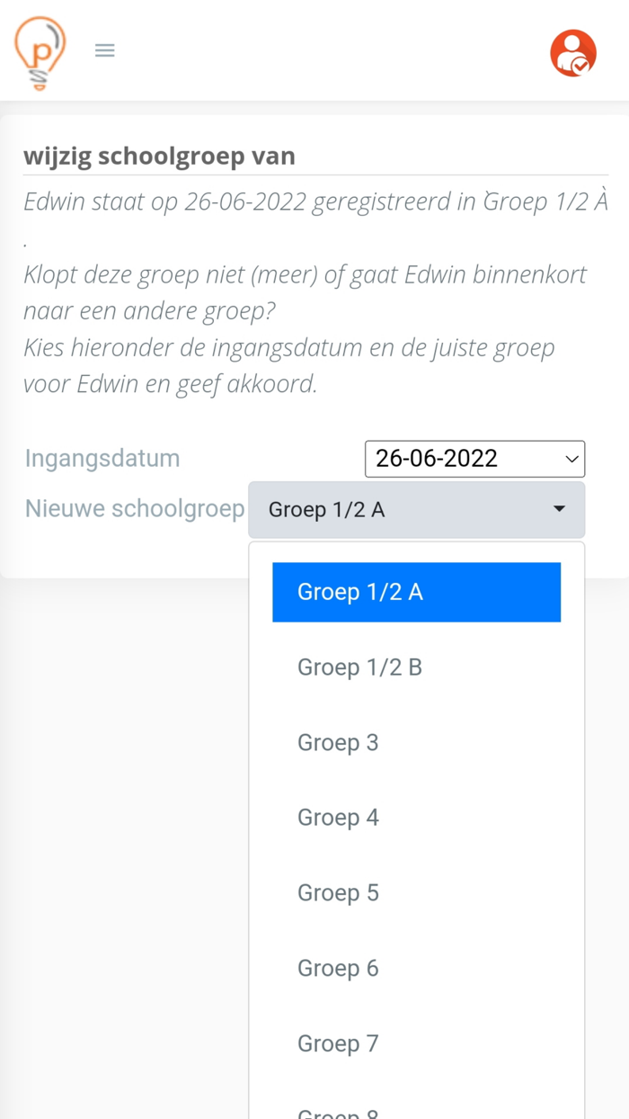The image size is (629, 1119).
Task: Click the chevron on the date selector
Action: (571, 459)
